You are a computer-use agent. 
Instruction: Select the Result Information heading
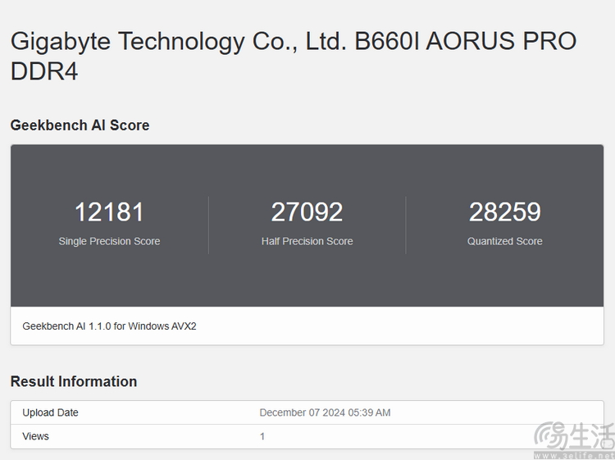(x=74, y=381)
